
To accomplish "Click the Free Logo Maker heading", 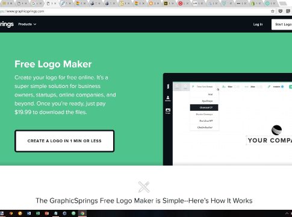I will (x=53, y=64).
